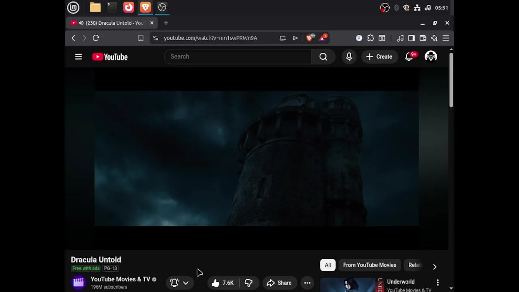
Task: Click the page vertical scrollbar thumb
Action: click(451, 80)
